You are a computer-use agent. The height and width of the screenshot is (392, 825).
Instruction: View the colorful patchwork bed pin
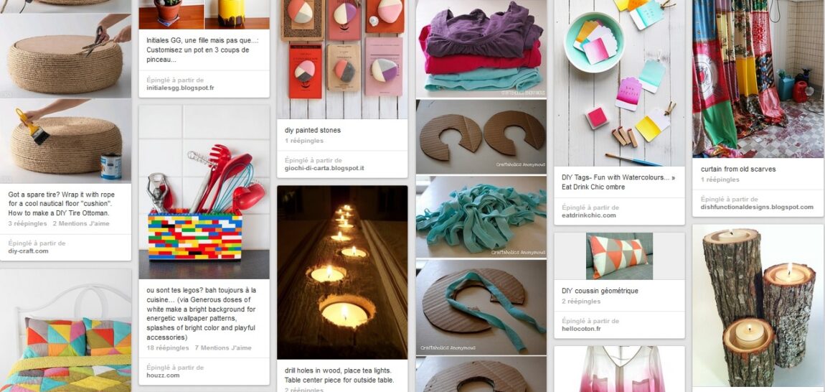click(65, 330)
